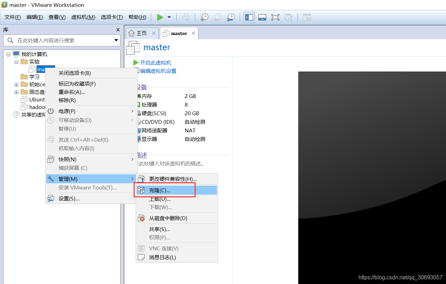Open the 查看(V) menu
446x284 pixels.
57,17
